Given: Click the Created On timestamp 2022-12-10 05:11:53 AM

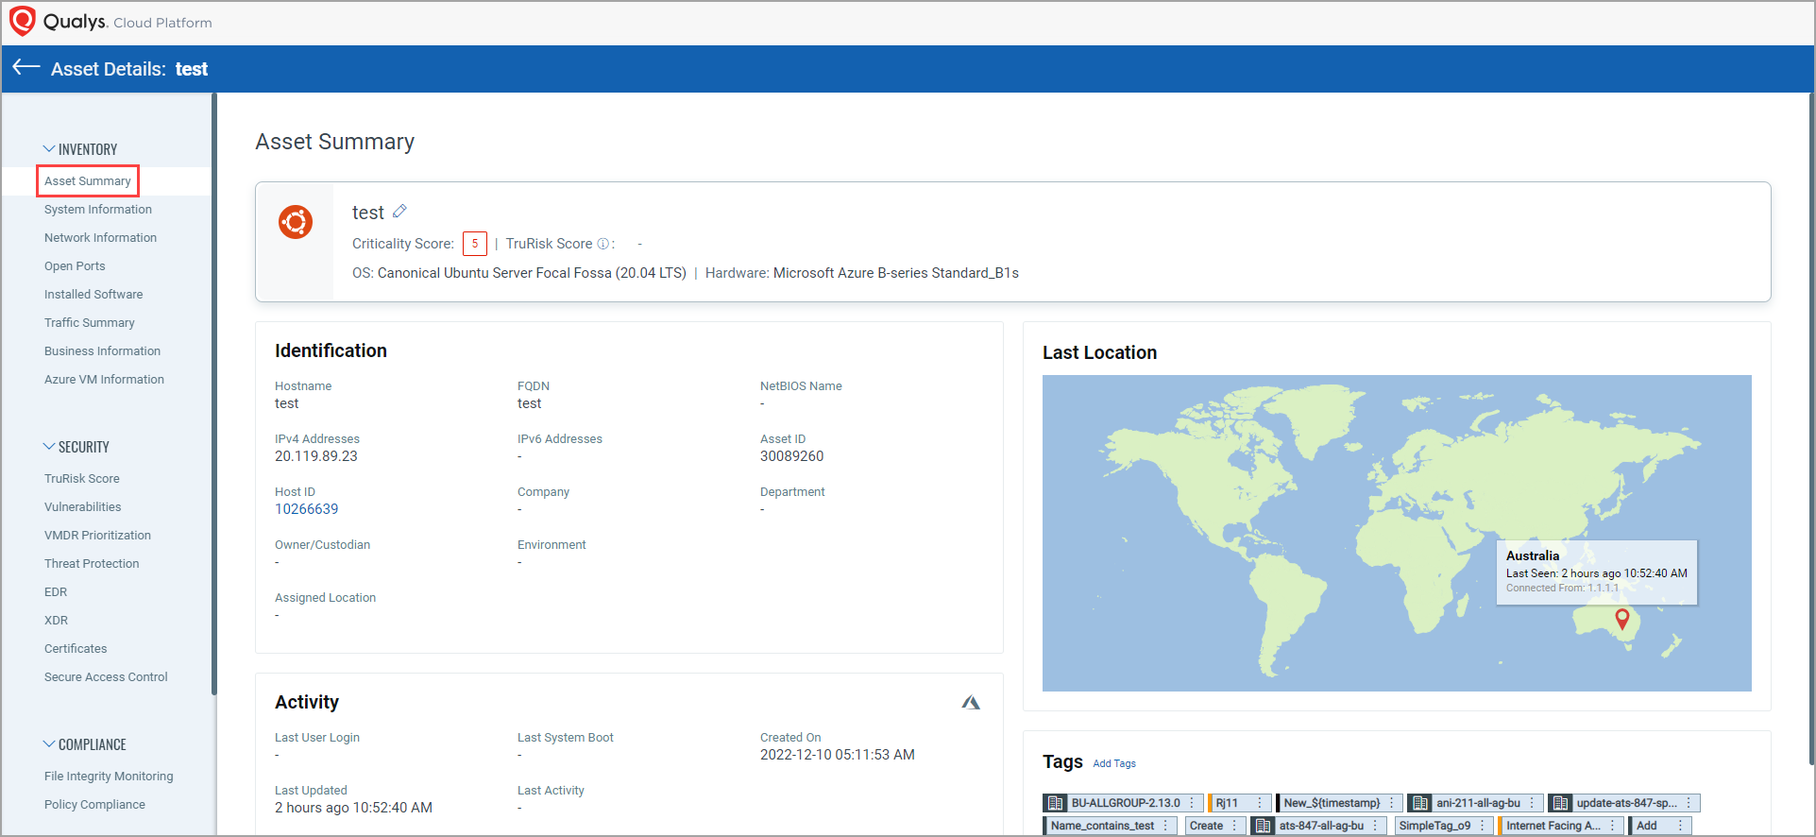Looking at the screenshot, I should 838,755.
